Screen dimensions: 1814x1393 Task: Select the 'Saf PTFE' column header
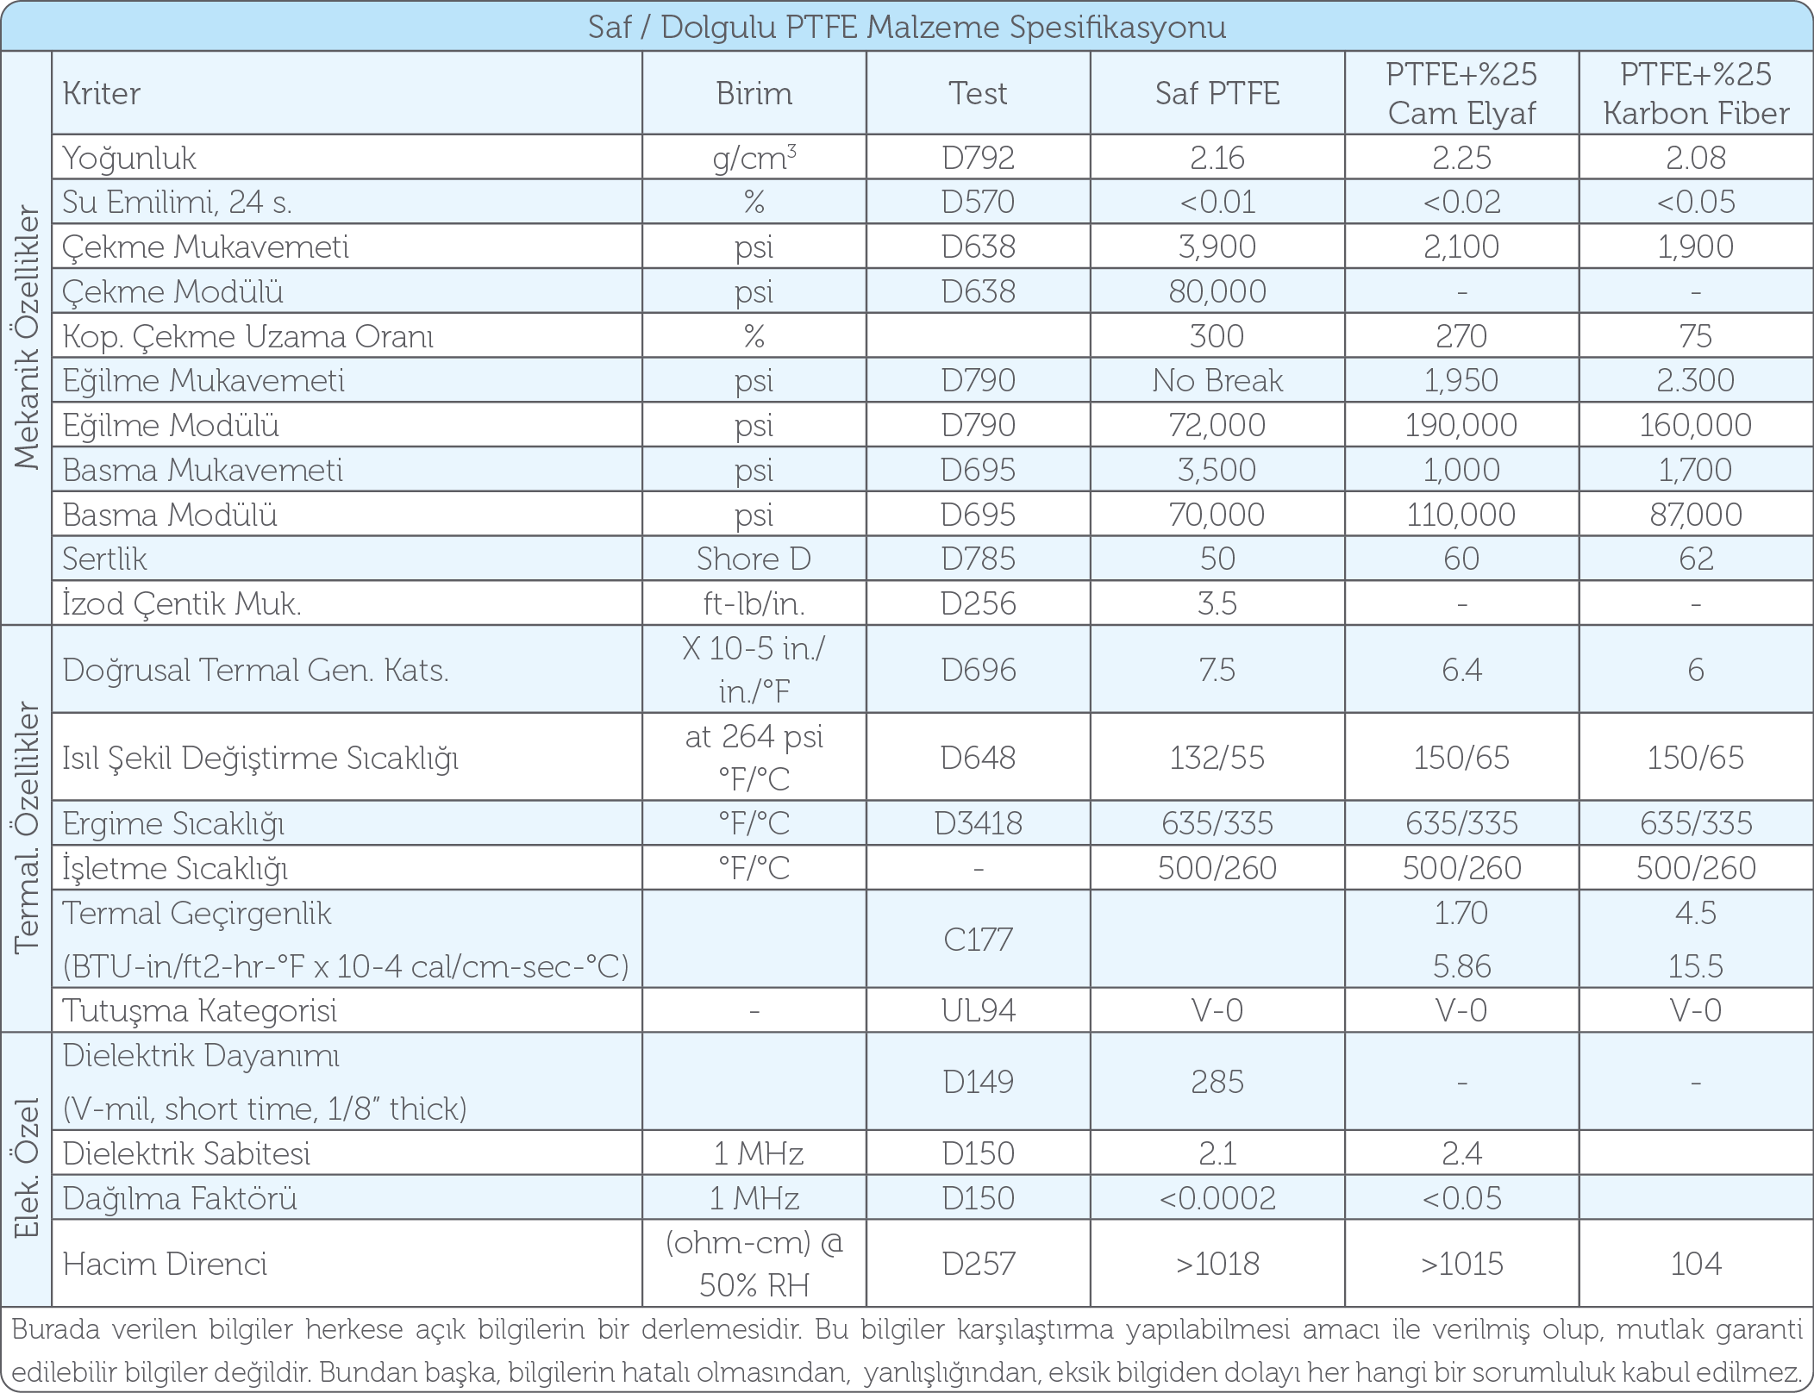tap(1217, 93)
